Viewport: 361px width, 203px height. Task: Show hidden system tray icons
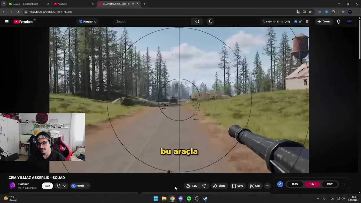pyautogui.click(x=318, y=198)
